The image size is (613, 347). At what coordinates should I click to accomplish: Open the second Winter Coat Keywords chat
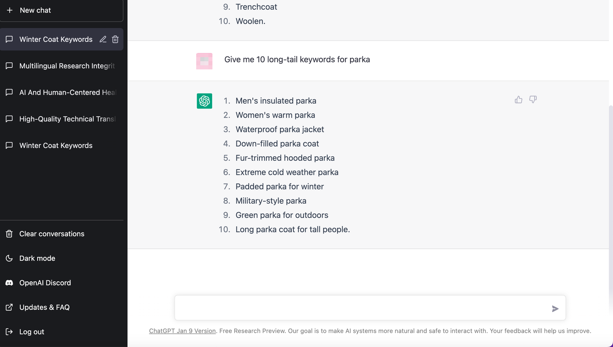point(62,145)
